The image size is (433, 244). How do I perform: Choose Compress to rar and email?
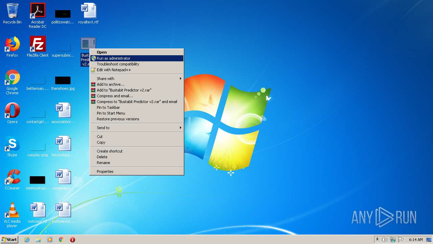(137, 102)
